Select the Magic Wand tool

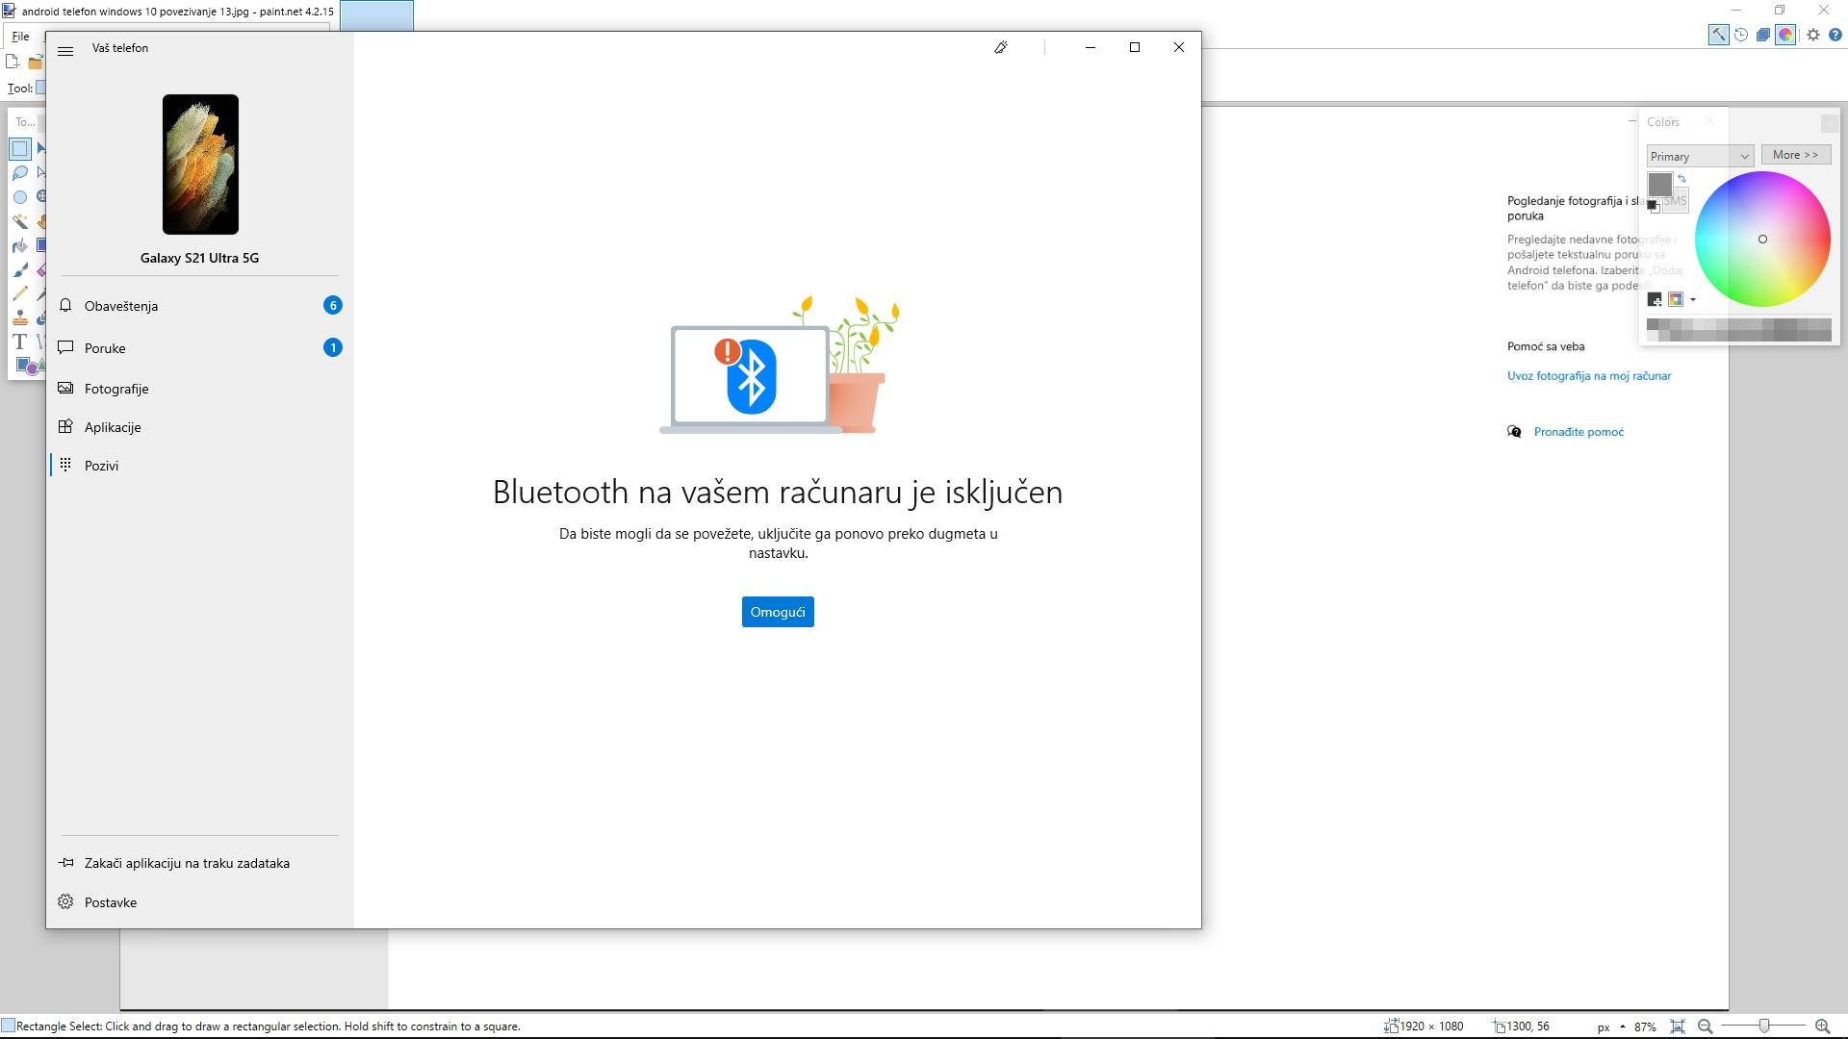[x=19, y=220]
